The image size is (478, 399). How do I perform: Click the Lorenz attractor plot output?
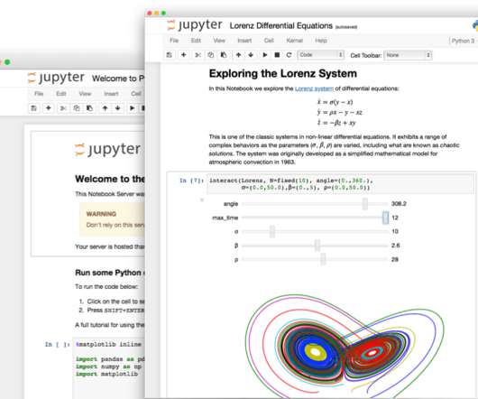345,345
